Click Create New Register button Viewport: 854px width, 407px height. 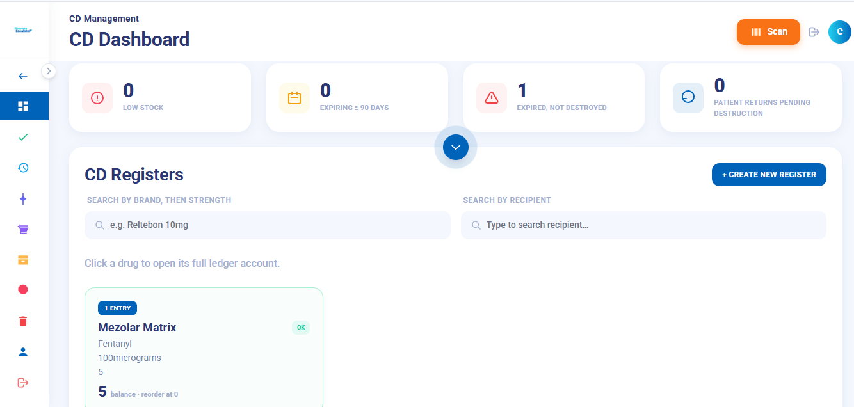coord(769,175)
